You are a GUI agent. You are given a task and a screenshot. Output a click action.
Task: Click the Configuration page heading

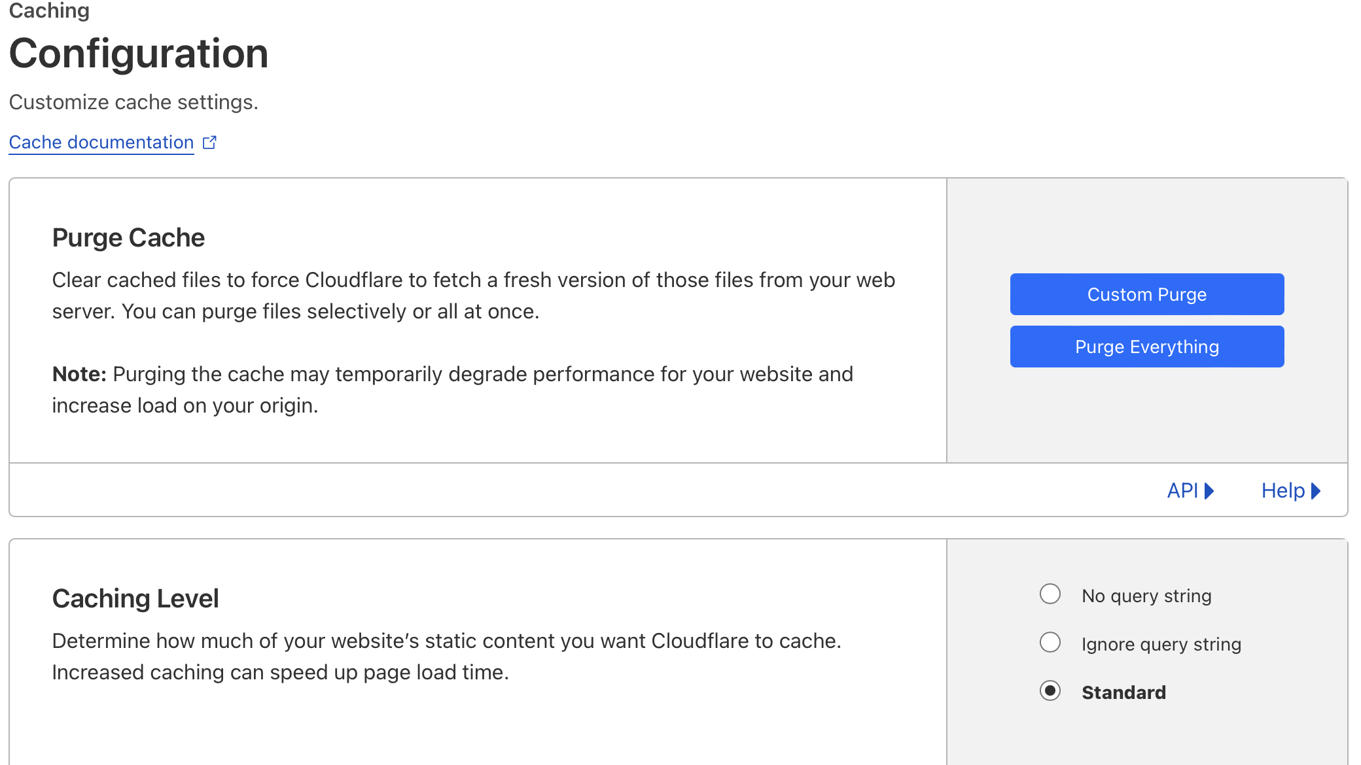pyautogui.click(x=139, y=53)
